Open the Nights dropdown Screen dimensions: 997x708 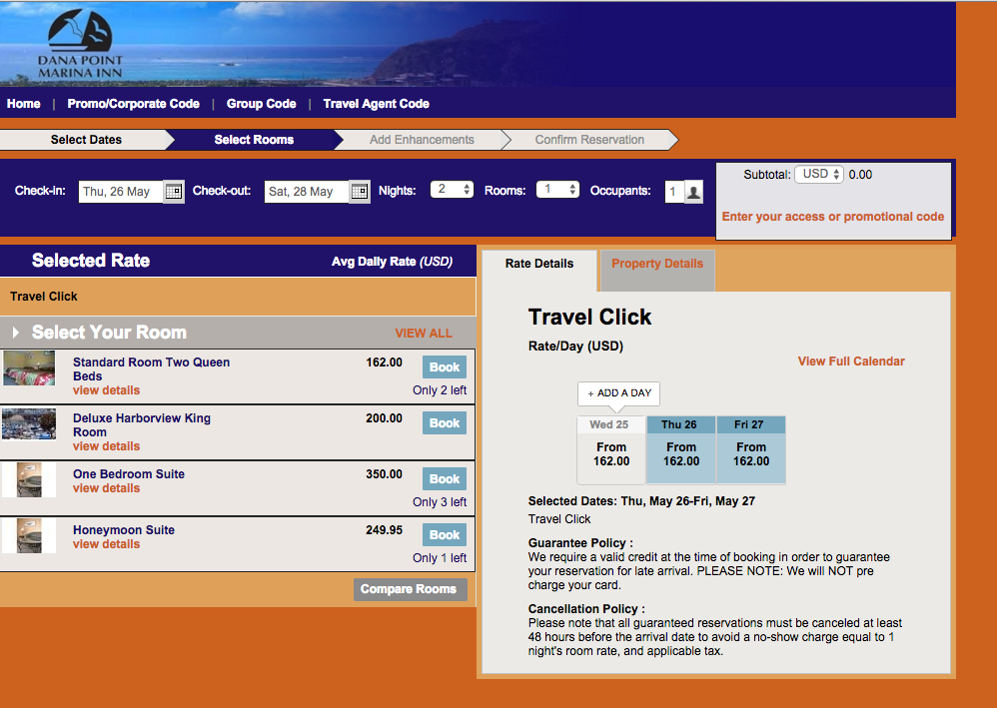coord(452,190)
